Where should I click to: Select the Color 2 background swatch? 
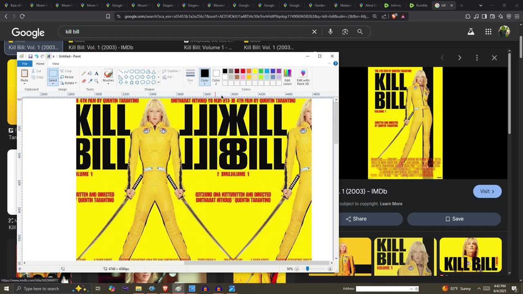tap(216, 77)
